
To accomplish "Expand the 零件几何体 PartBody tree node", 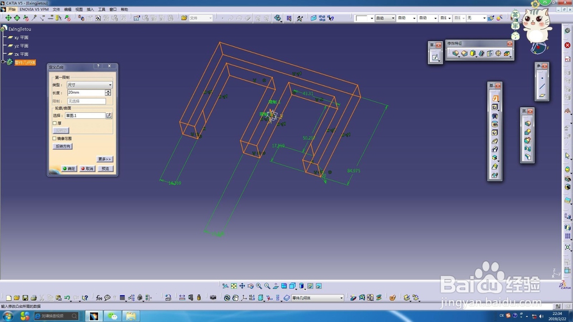I will click(x=3, y=62).
